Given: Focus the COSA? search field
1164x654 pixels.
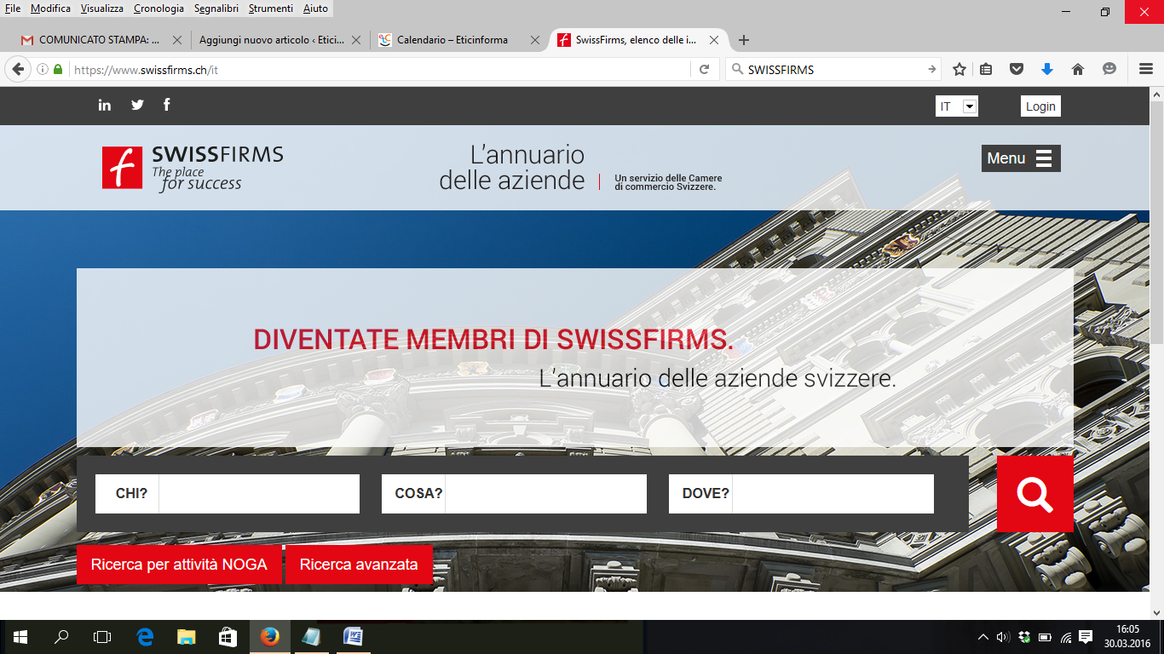Looking at the screenshot, I should click(x=545, y=494).
